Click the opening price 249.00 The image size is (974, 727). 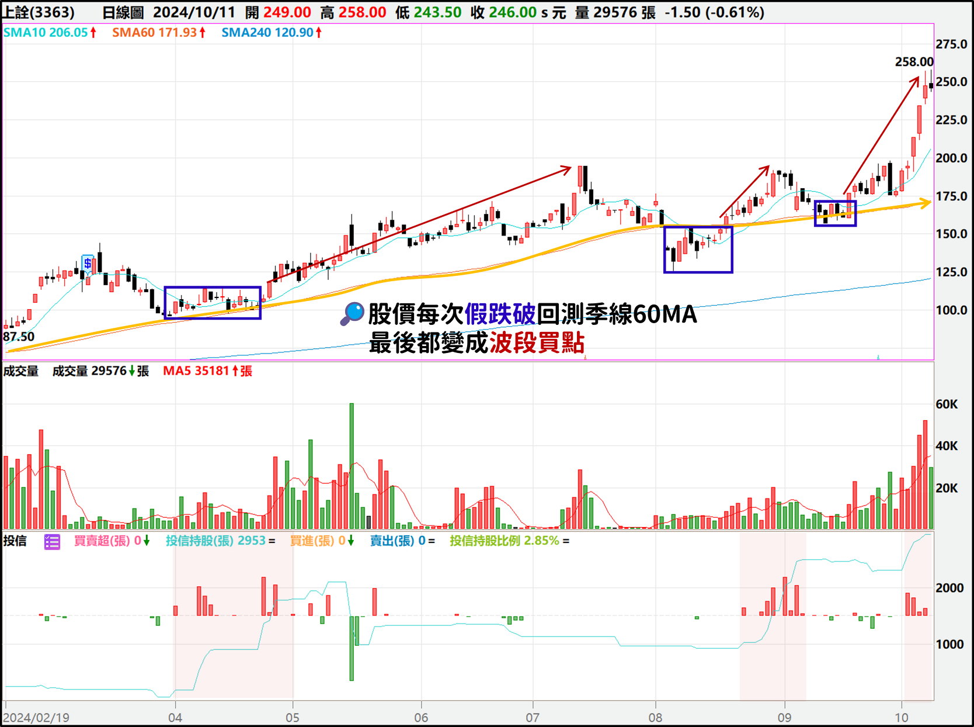pyautogui.click(x=287, y=12)
